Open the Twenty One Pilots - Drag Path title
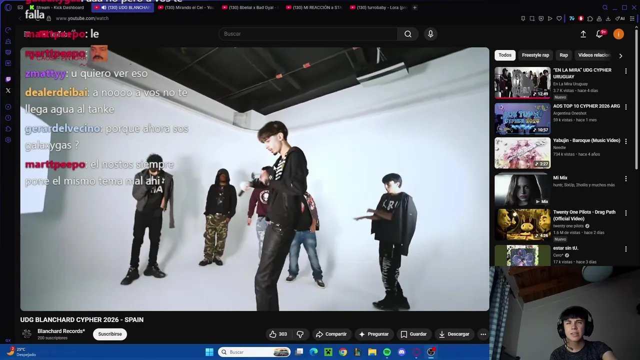This screenshot has height=360, width=640. point(584,215)
